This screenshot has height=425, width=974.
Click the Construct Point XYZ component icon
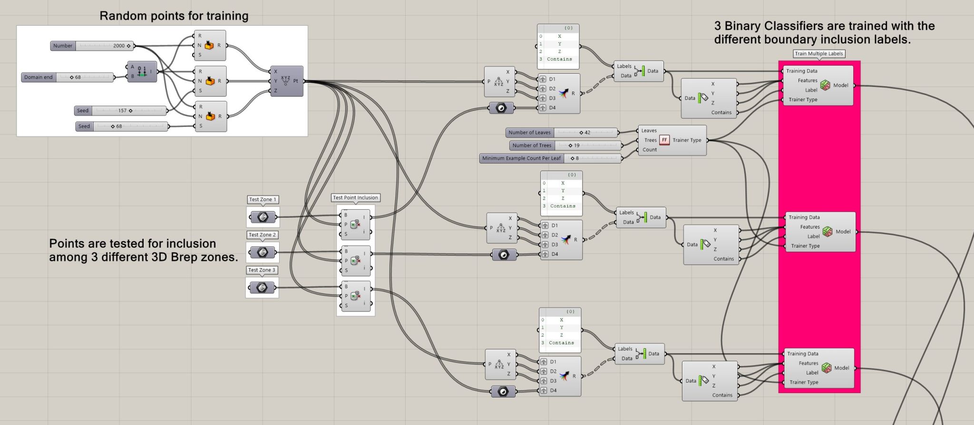285,80
